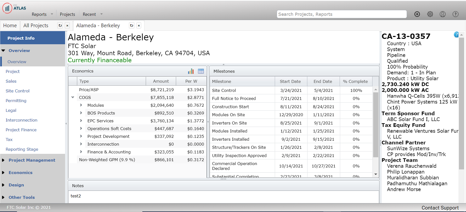Open the Project Finance sidebar link
Viewport: 466px width, 212px height.
click(21, 130)
